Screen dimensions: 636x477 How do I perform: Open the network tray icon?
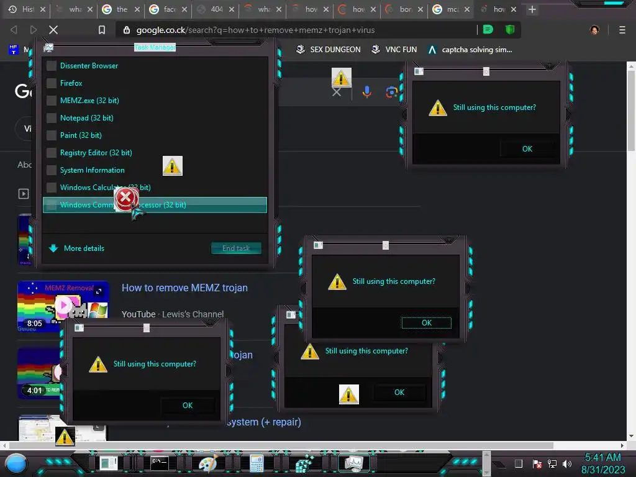click(552, 463)
